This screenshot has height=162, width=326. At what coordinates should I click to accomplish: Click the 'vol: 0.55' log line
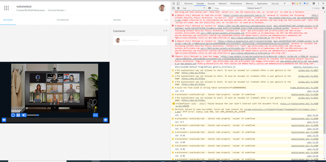179,129
